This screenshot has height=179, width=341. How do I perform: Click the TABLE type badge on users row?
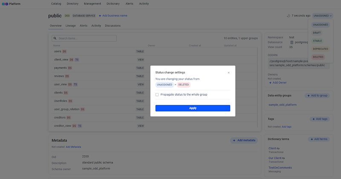point(140,51)
